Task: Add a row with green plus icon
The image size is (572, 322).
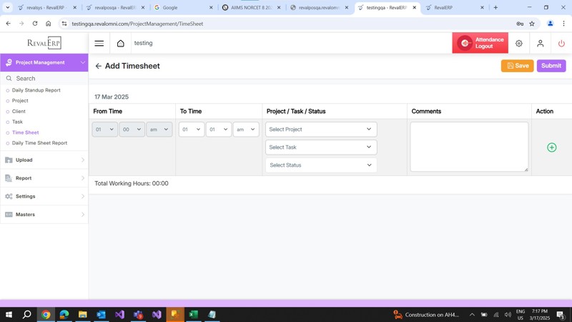Action: [551, 147]
